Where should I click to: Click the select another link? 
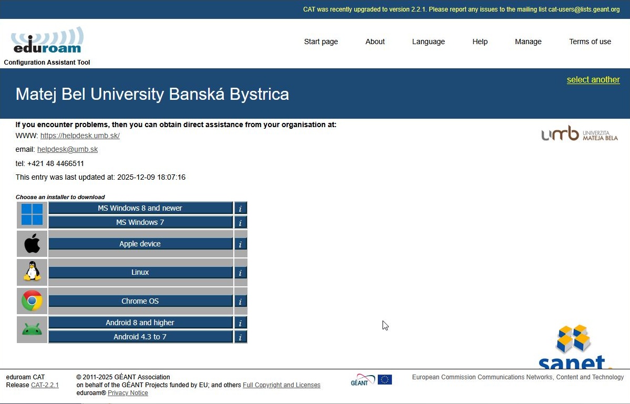point(593,80)
